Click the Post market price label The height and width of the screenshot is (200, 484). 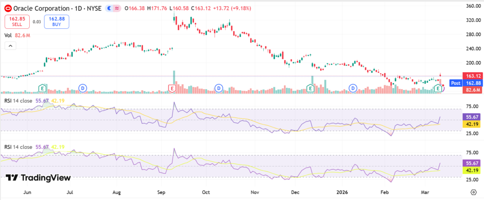coord(456,83)
